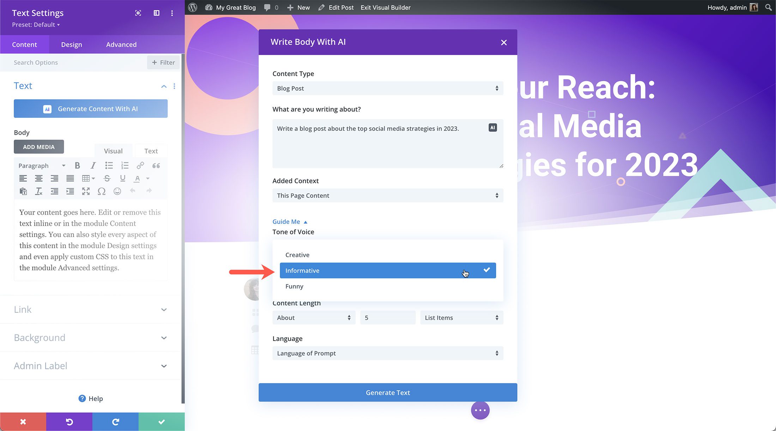Viewport: 776px width, 431px height.
Task: Edit the content length number stepper
Action: tap(386, 317)
